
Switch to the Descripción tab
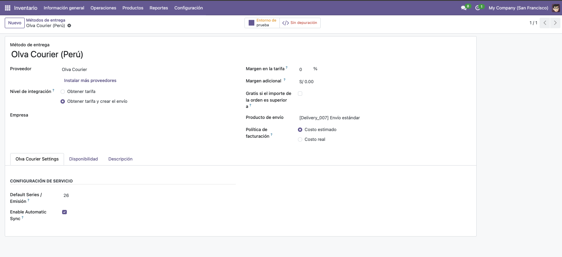[120, 159]
